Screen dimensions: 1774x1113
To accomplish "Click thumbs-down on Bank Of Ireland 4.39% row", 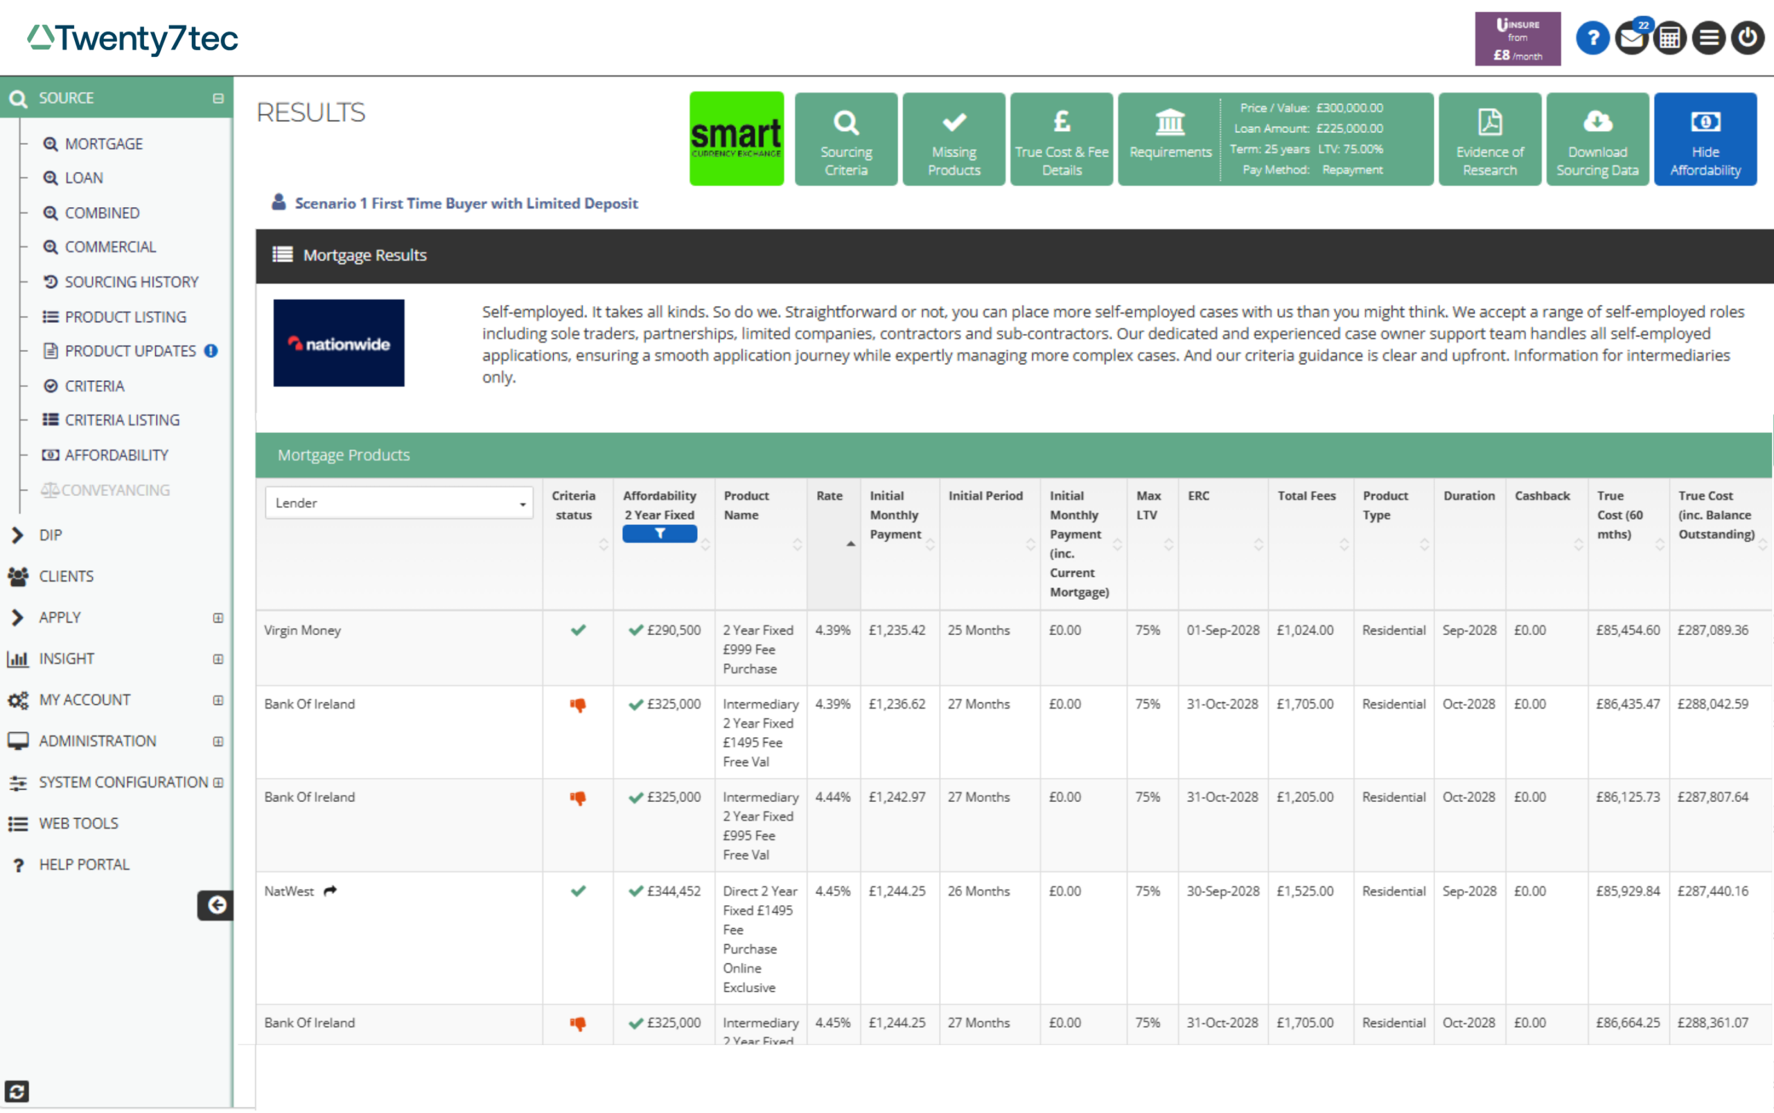I will pos(578,704).
